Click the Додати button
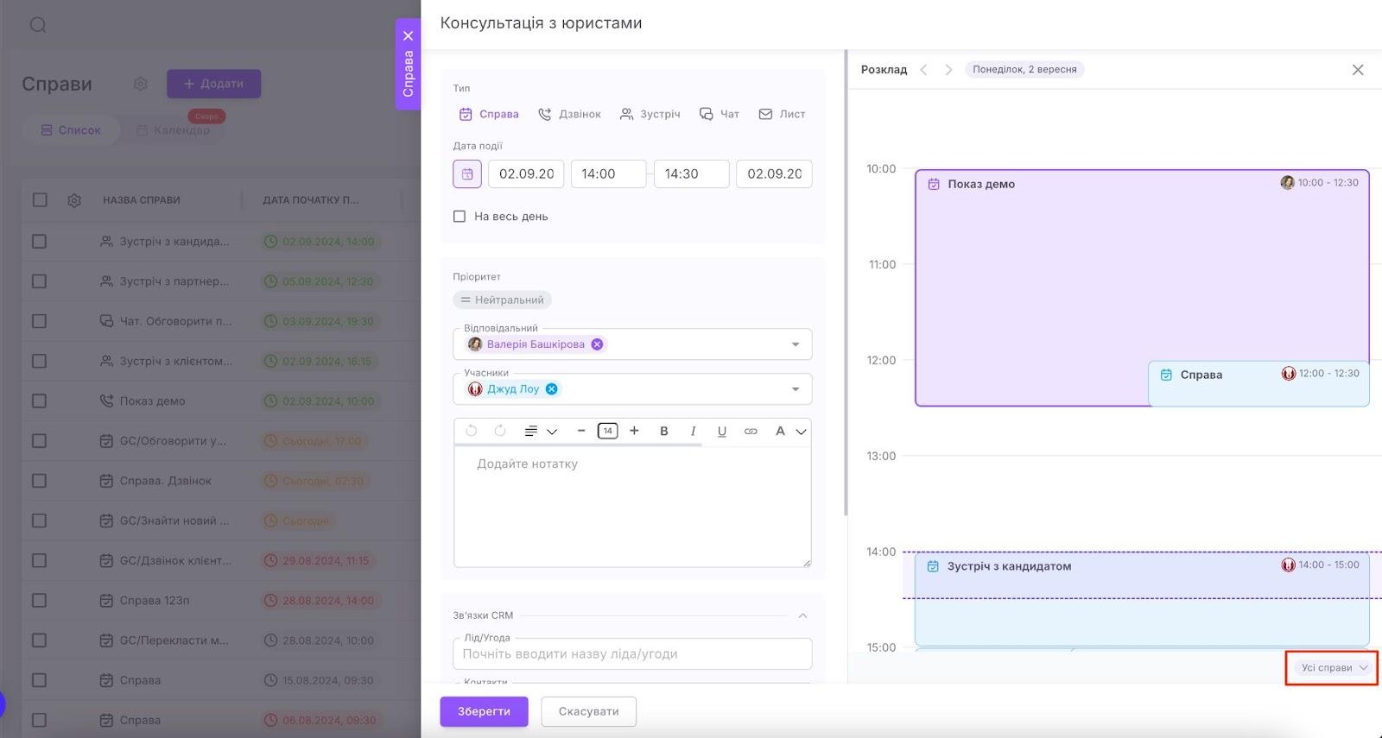 pyautogui.click(x=213, y=84)
